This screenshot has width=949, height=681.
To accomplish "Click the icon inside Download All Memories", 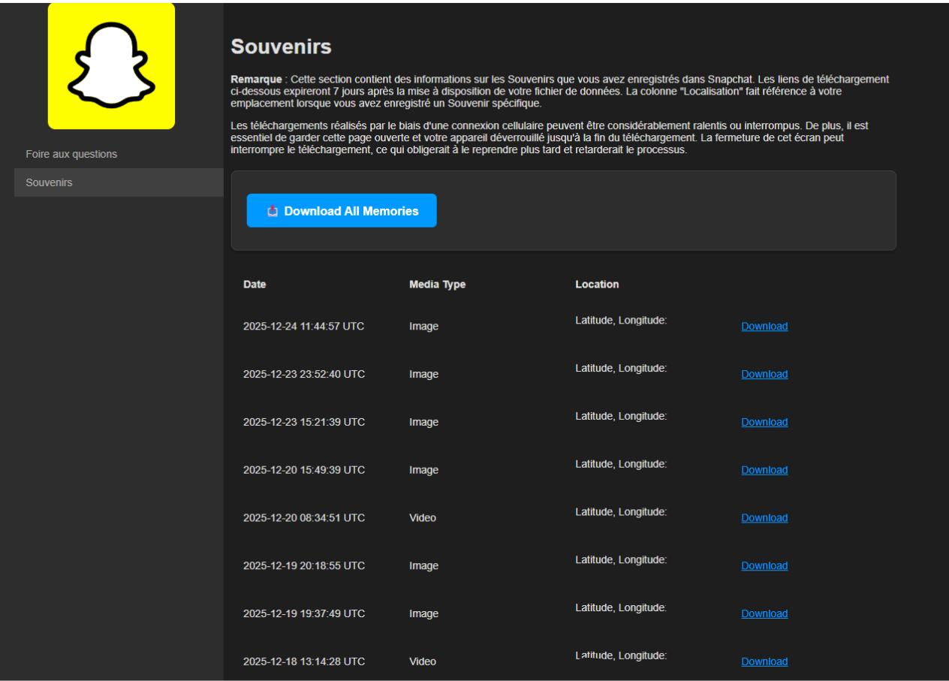I will coord(273,212).
